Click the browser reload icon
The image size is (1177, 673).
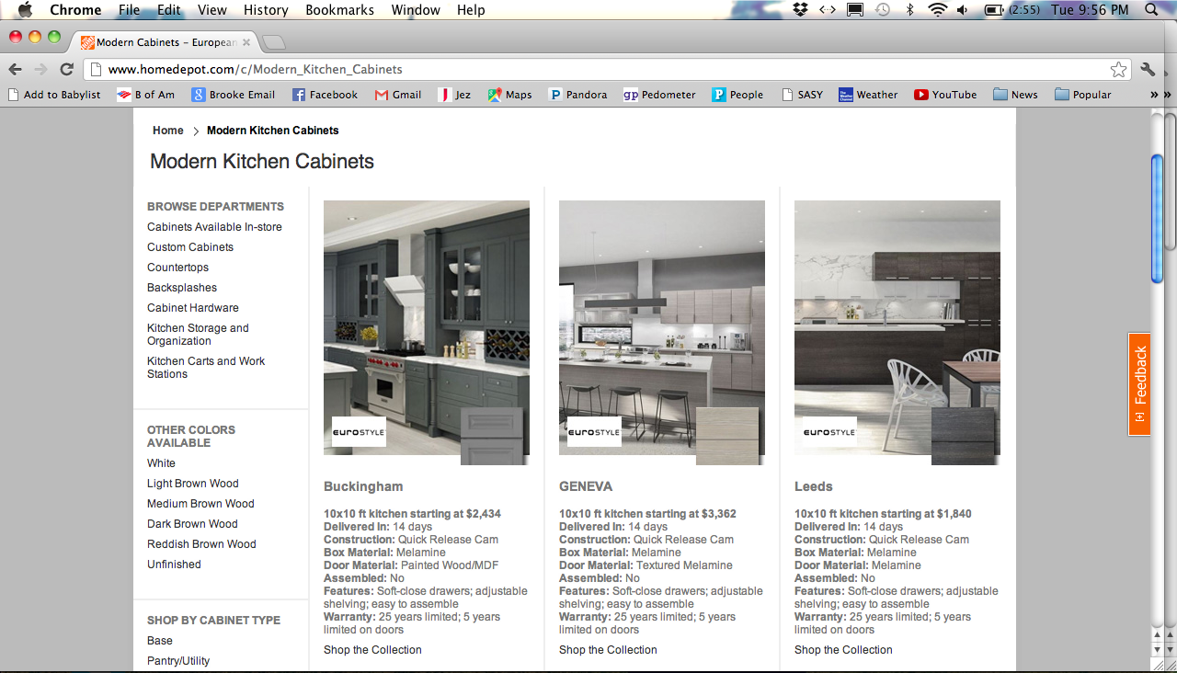coord(66,70)
